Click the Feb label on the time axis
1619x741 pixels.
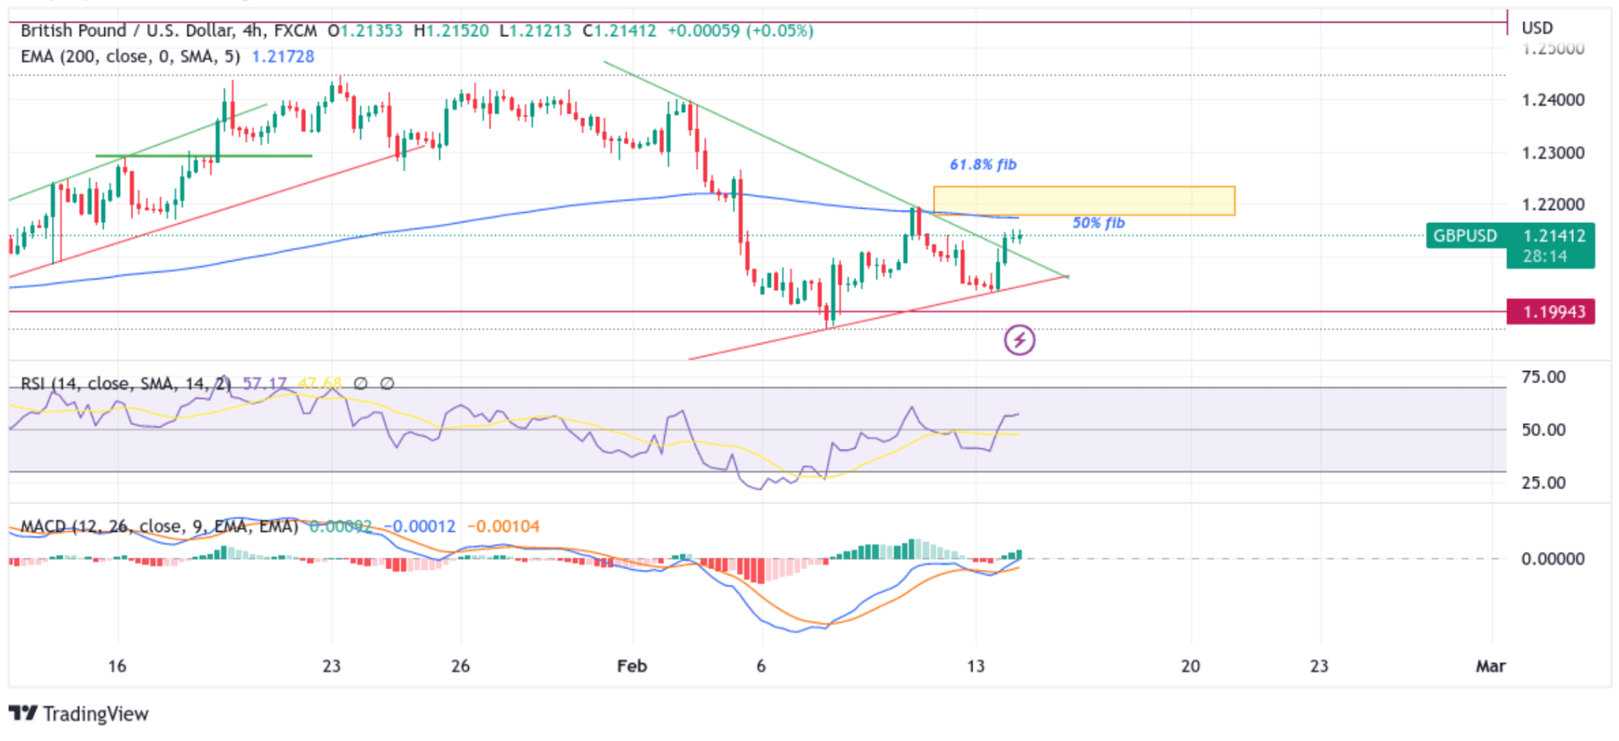pyautogui.click(x=632, y=665)
